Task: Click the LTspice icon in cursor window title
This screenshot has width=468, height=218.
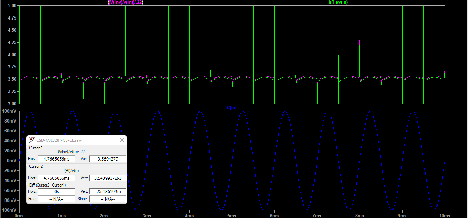Action: coord(32,140)
